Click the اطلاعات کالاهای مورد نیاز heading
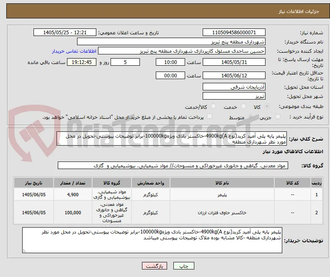 click(293, 151)
